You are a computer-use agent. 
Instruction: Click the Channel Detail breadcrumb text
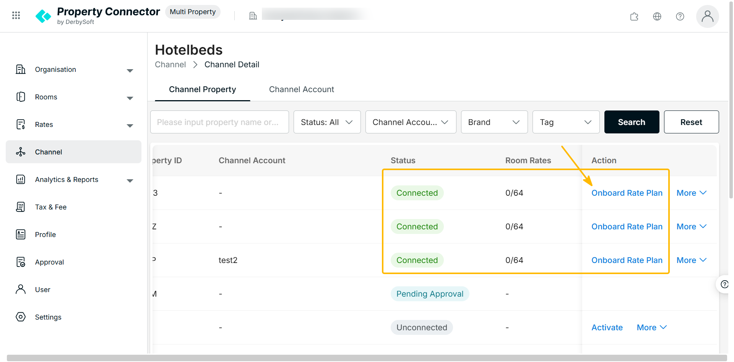tap(232, 65)
